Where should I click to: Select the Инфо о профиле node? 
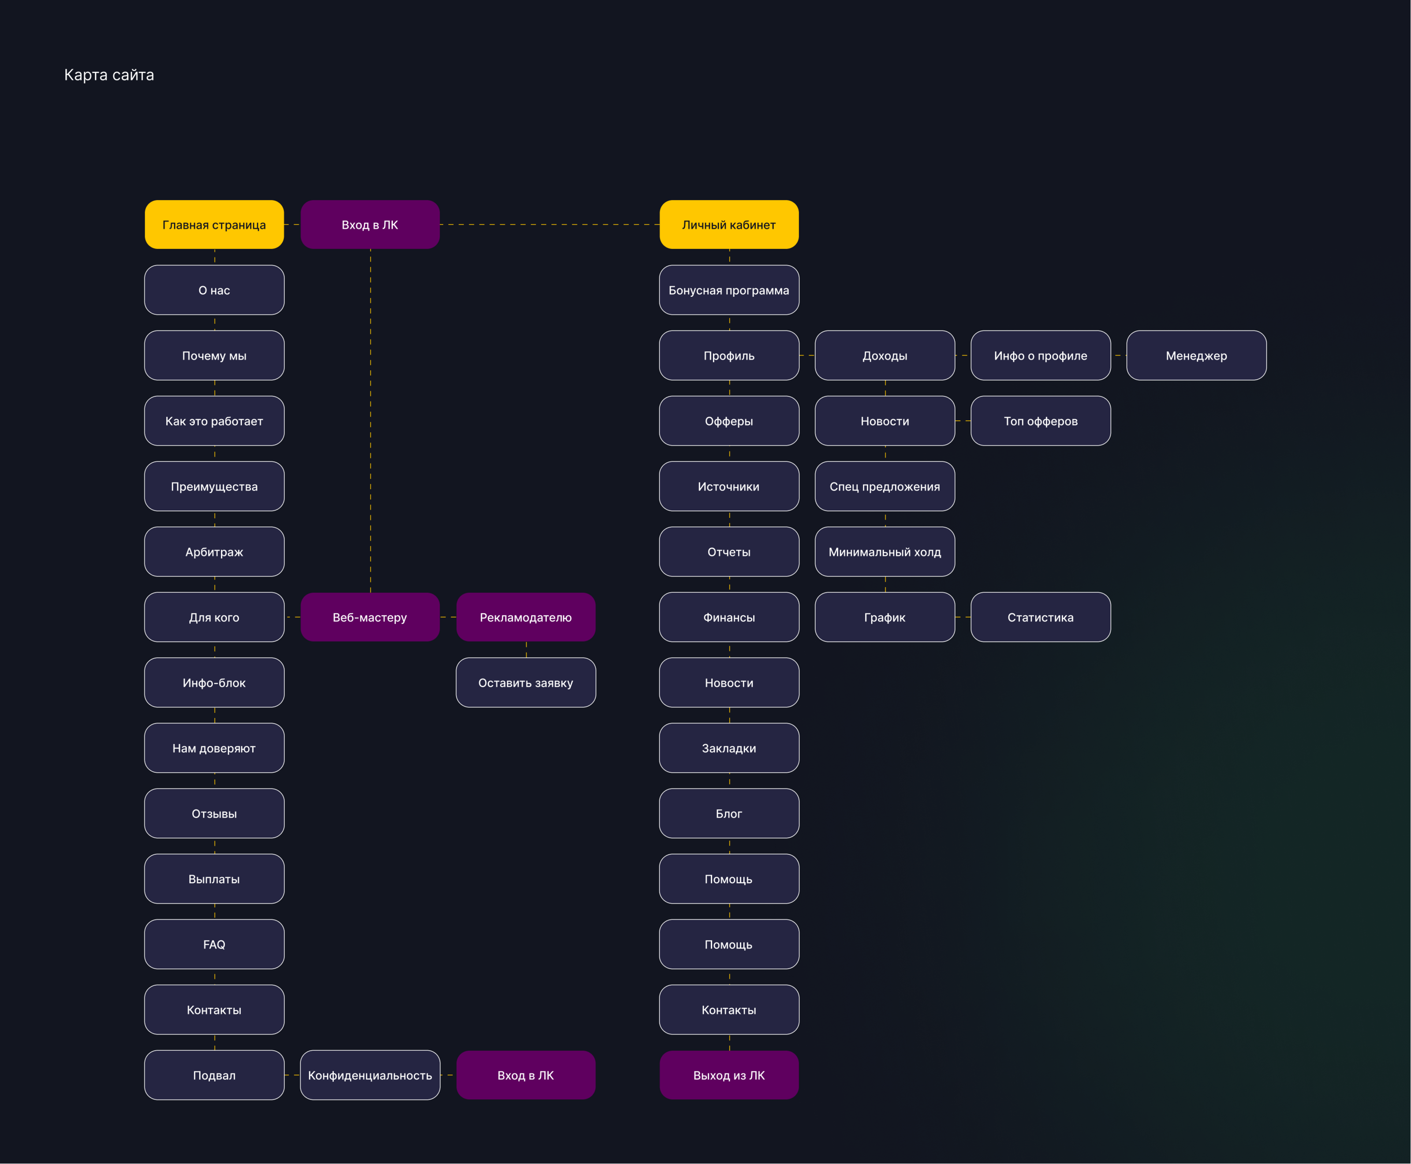click(x=1040, y=356)
